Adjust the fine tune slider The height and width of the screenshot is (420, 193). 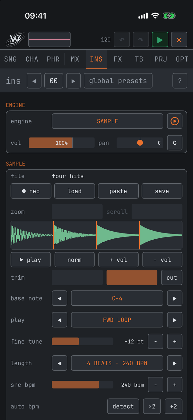click(83, 341)
